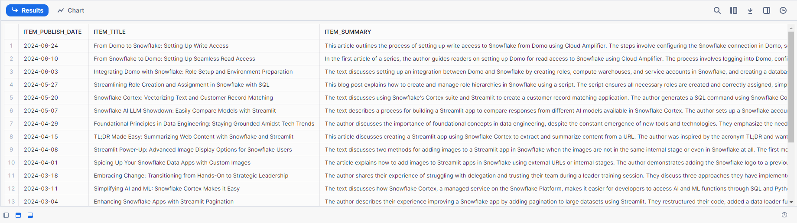The image size is (797, 223).
Task: Click the ITEM_TITLE column header
Action: coord(110,32)
